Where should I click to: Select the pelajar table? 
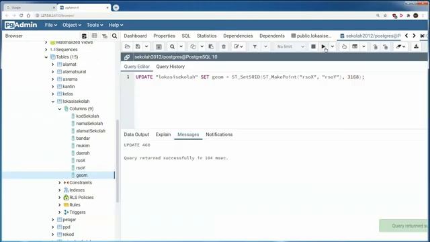[x=69, y=220]
